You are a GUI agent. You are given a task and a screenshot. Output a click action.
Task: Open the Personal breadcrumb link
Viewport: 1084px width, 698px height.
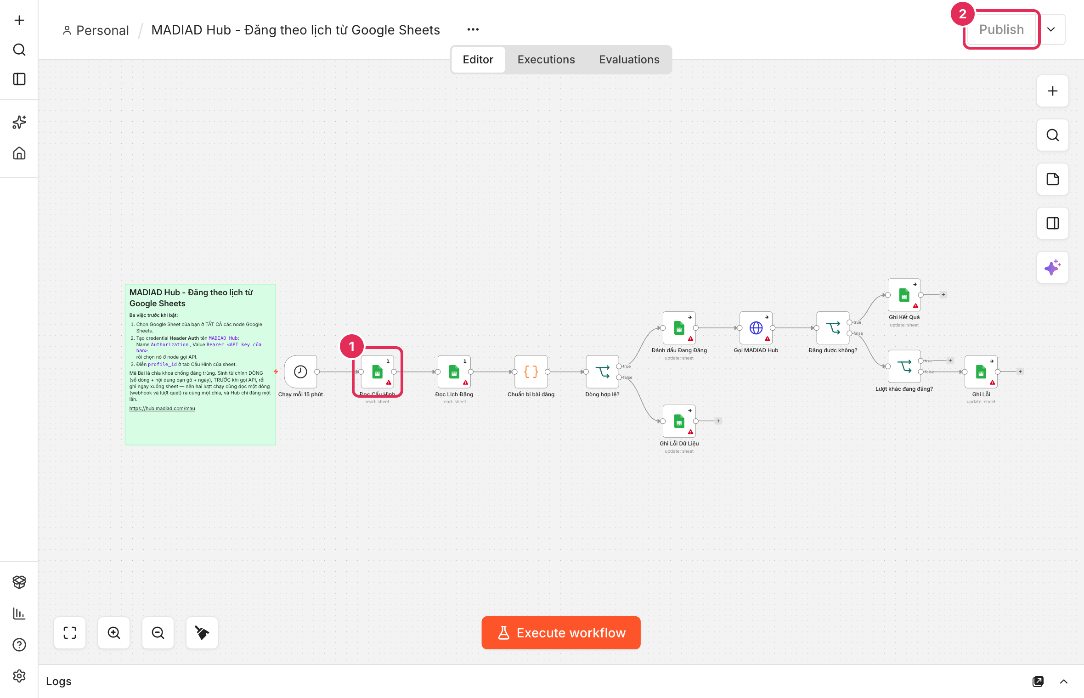tap(96, 30)
